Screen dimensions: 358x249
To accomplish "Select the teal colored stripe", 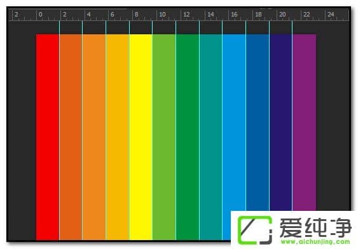I will (210, 137).
